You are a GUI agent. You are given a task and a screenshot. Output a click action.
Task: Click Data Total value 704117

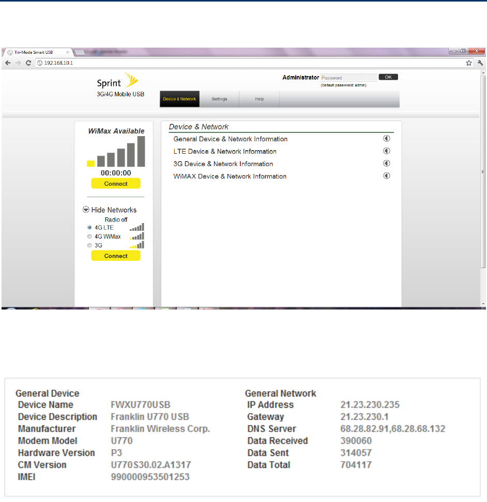point(356,465)
